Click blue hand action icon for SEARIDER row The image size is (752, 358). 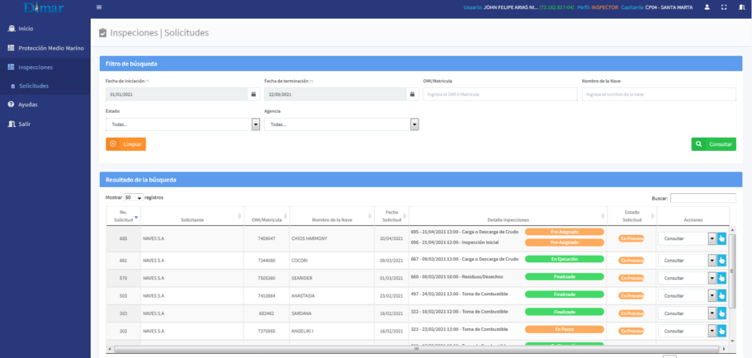(722, 278)
